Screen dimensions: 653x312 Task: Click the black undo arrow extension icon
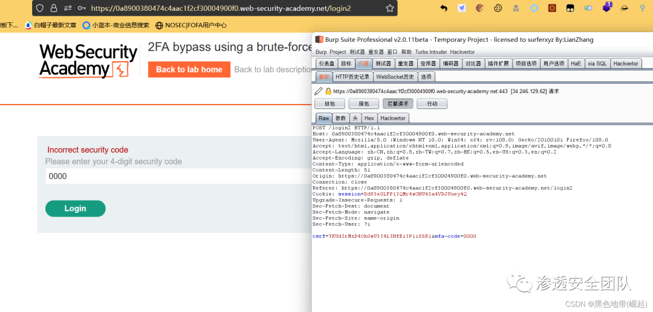pos(444,8)
